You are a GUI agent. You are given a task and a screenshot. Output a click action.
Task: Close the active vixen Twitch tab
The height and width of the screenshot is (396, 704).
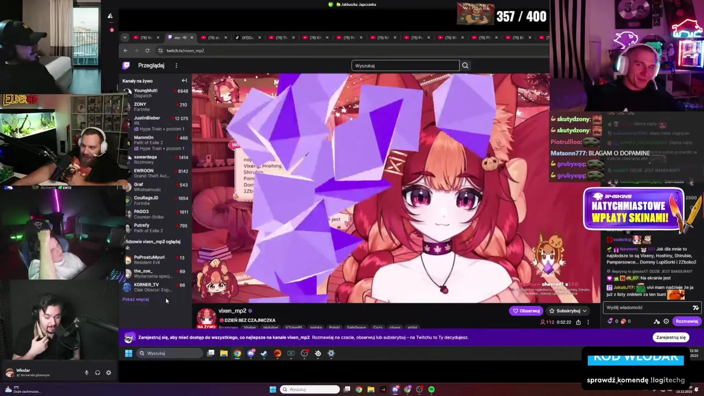point(192,37)
